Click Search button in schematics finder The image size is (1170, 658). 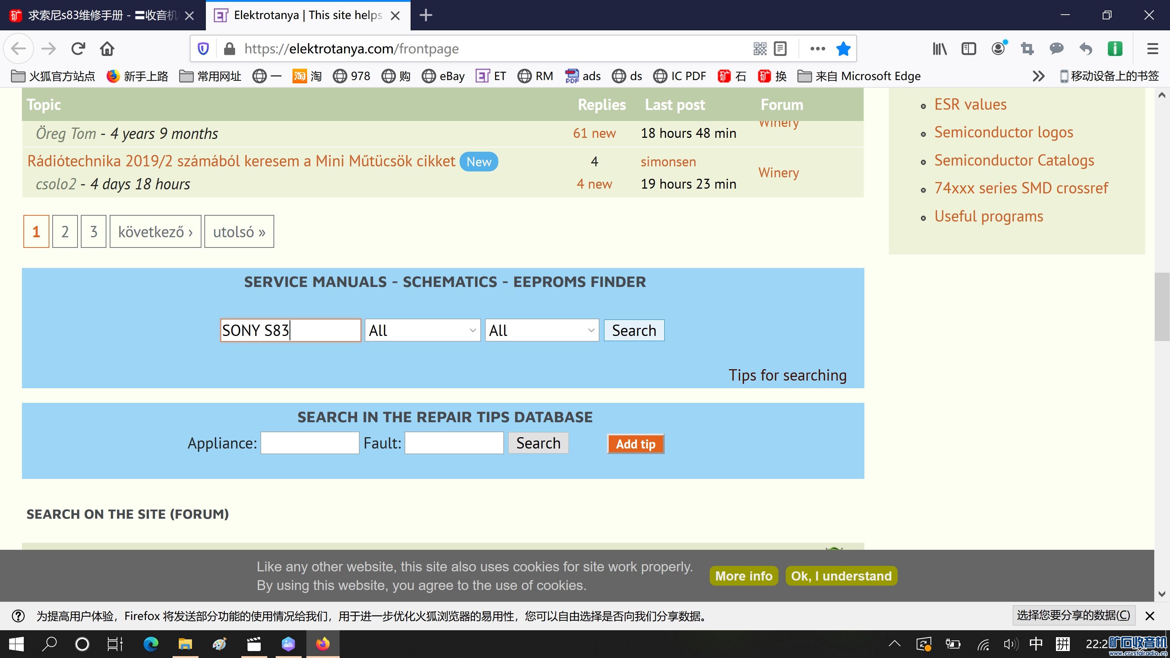coord(634,330)
